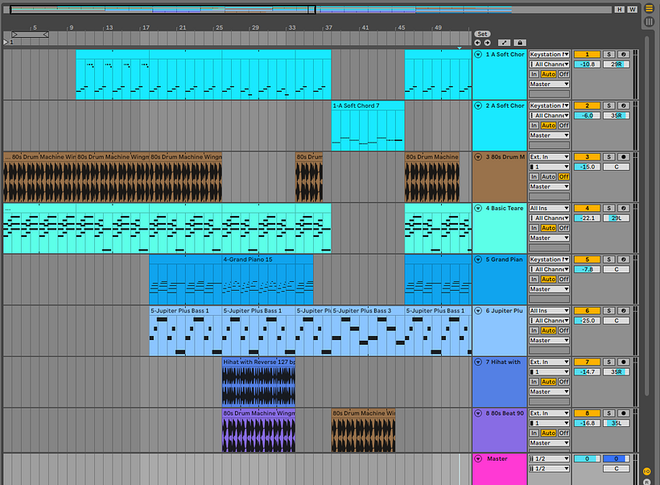Click the Set locator button
This screenshot has height=485, width=660.
(x=482, y=34)
